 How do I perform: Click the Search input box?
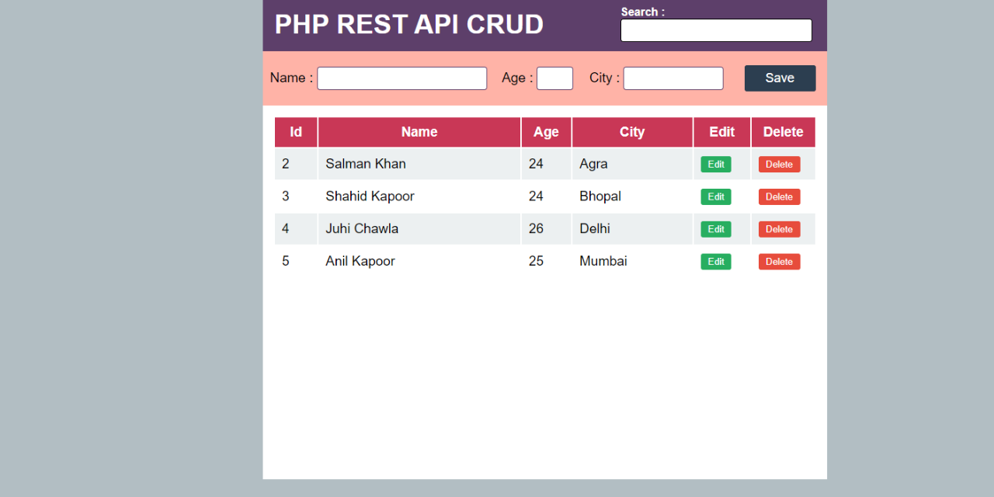[715, 30]
